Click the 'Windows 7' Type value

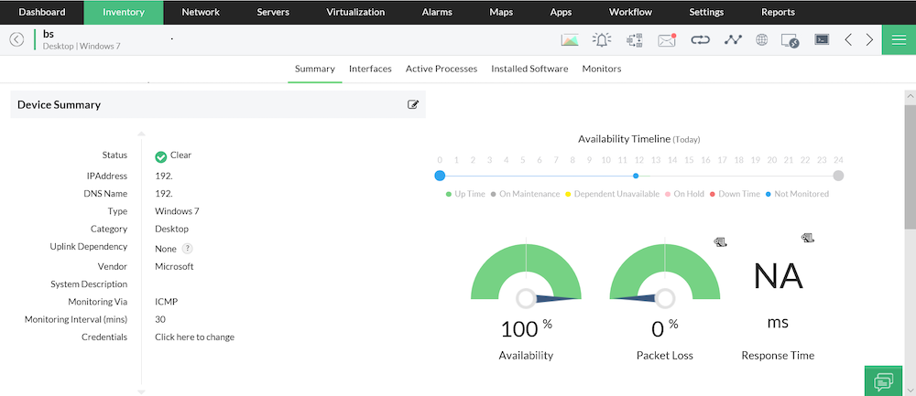click(177, 211)
